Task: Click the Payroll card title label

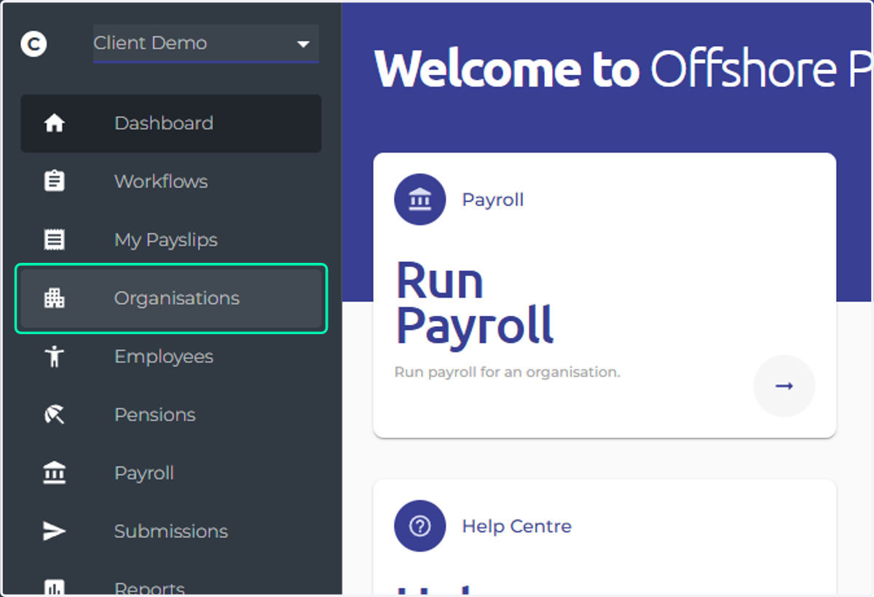Action: (493, 200)
